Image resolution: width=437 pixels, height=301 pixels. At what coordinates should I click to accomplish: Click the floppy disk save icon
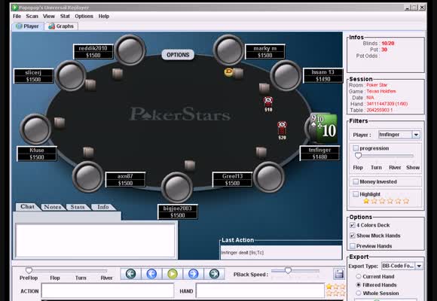[339, 274]
